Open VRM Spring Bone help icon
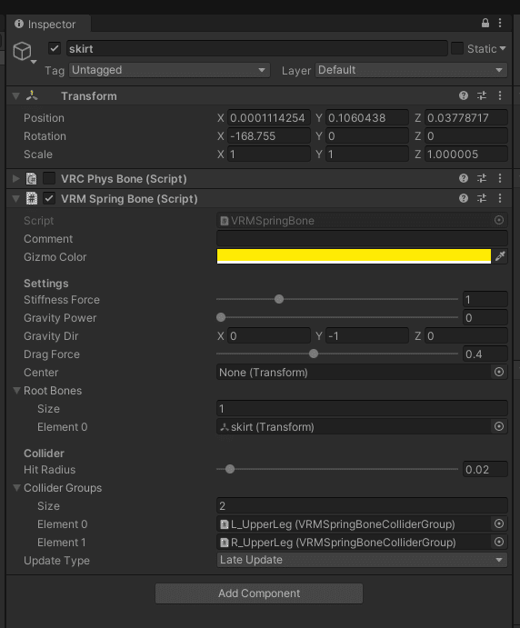The image size is (520, 628). pos(464,198)
